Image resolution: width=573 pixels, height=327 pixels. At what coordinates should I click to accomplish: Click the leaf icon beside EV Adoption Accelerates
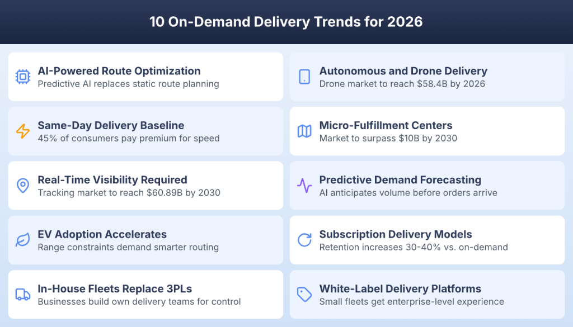coord(22,240)
